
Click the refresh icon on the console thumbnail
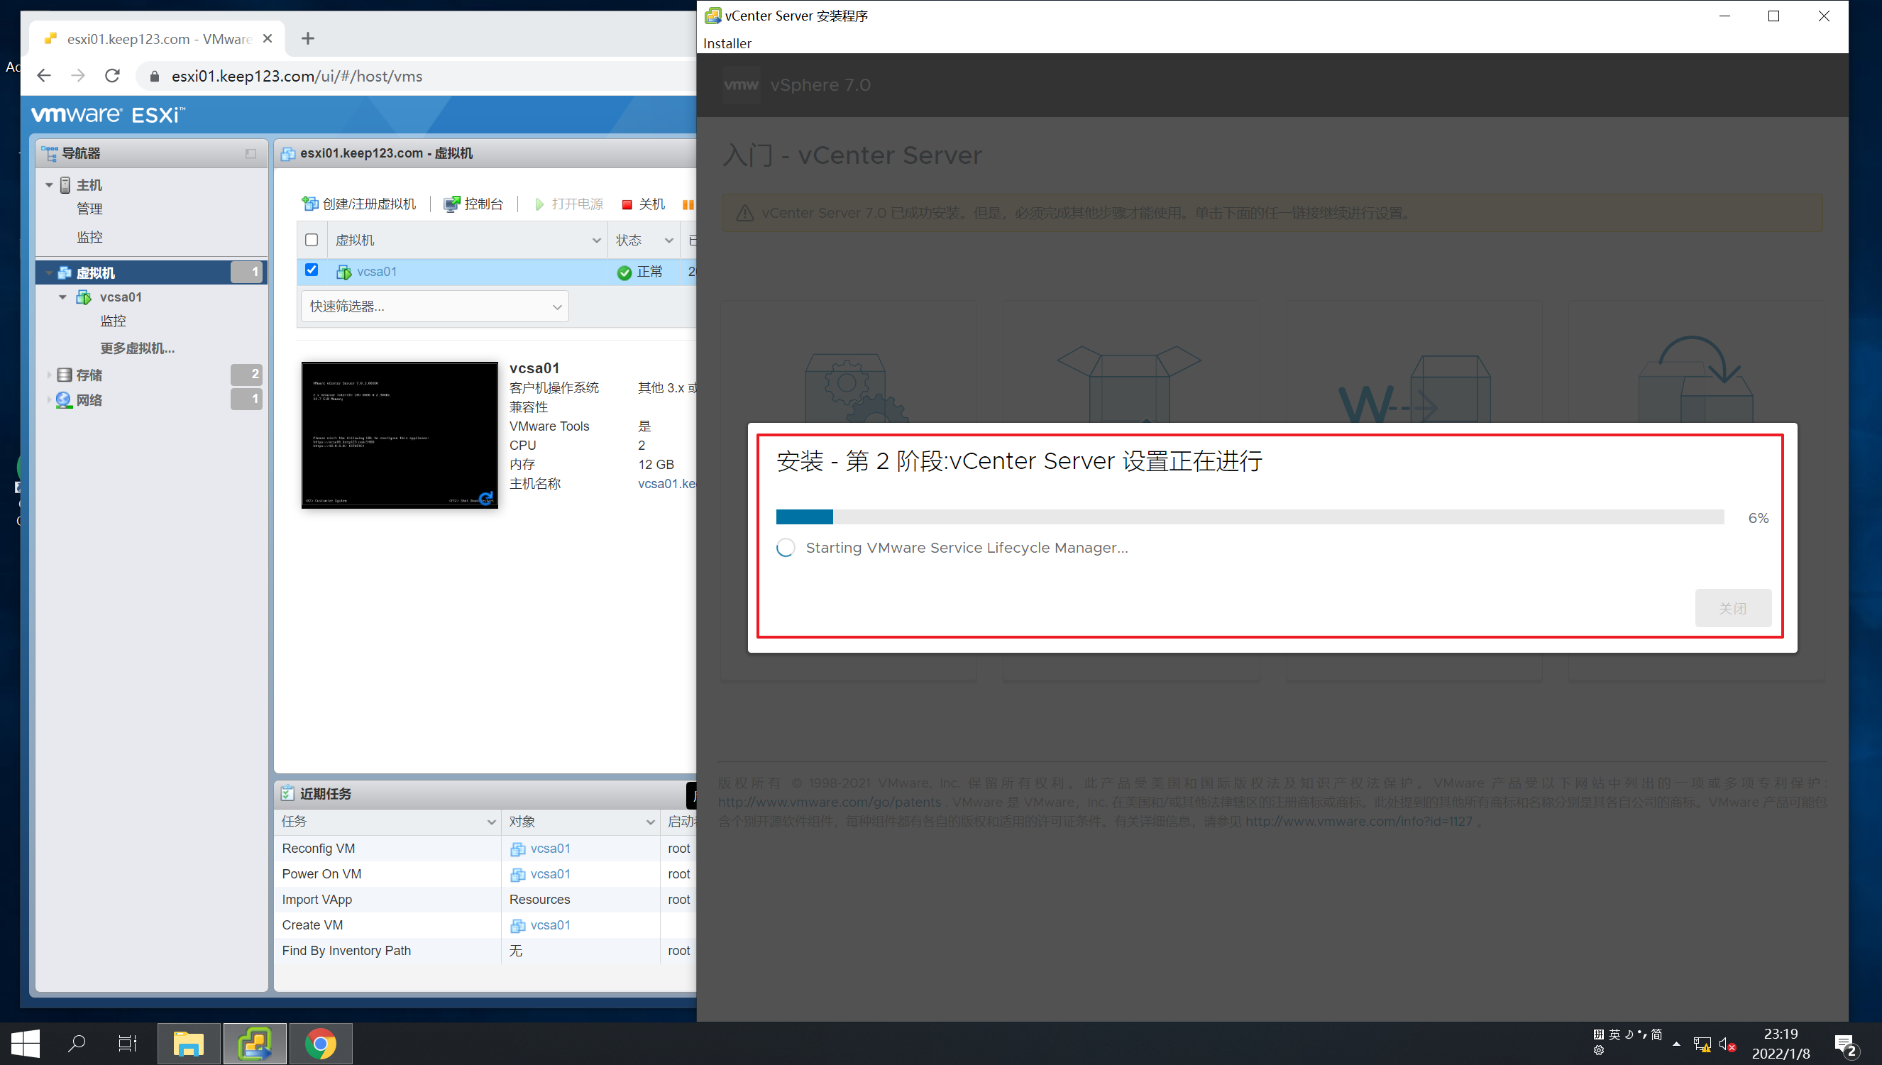485,497
